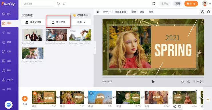Show 更多 more sidebar options
The width and height of the screenshot is (212, 110).
point(7,89)
